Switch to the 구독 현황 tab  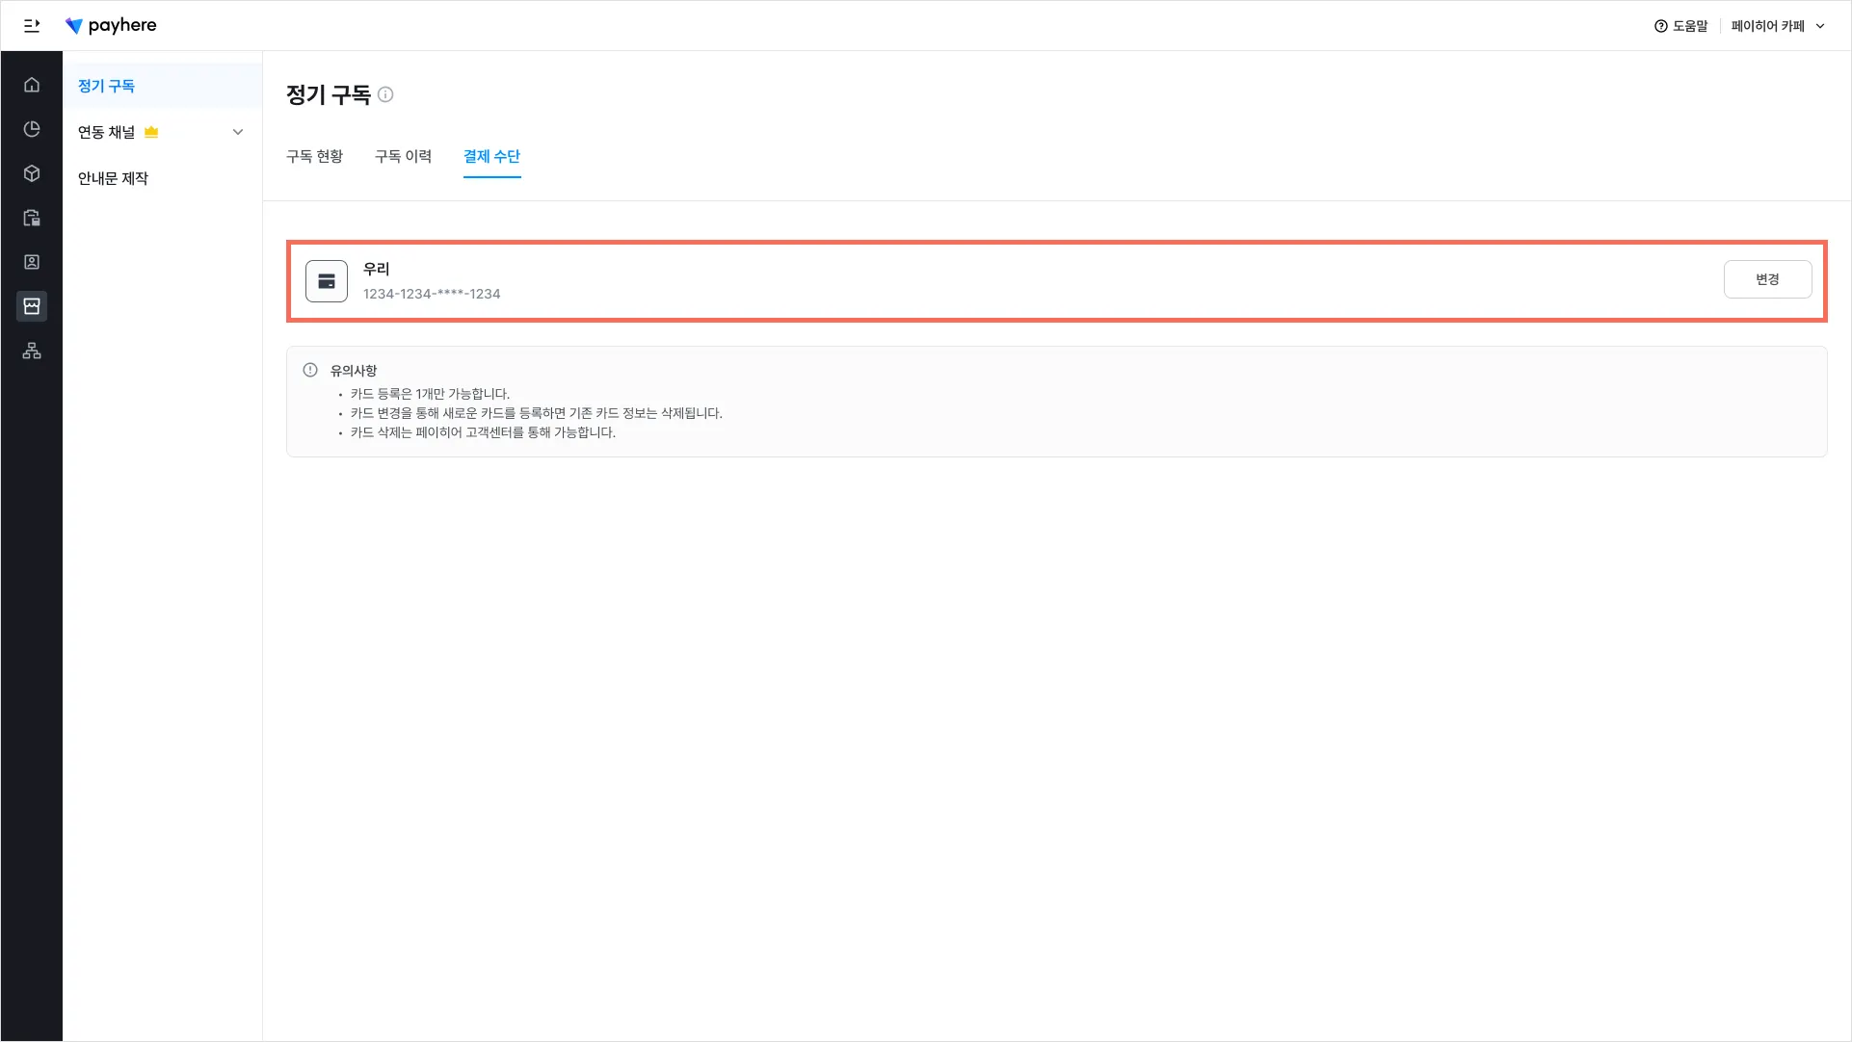coord(314,156)
